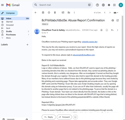Print all with printer icon
The height and width of the screenshot is (120, 125).
113,20
